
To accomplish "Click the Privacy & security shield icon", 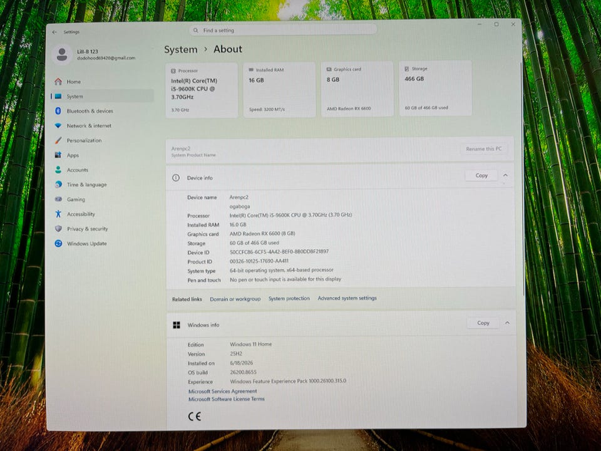I will click(58, 229).
